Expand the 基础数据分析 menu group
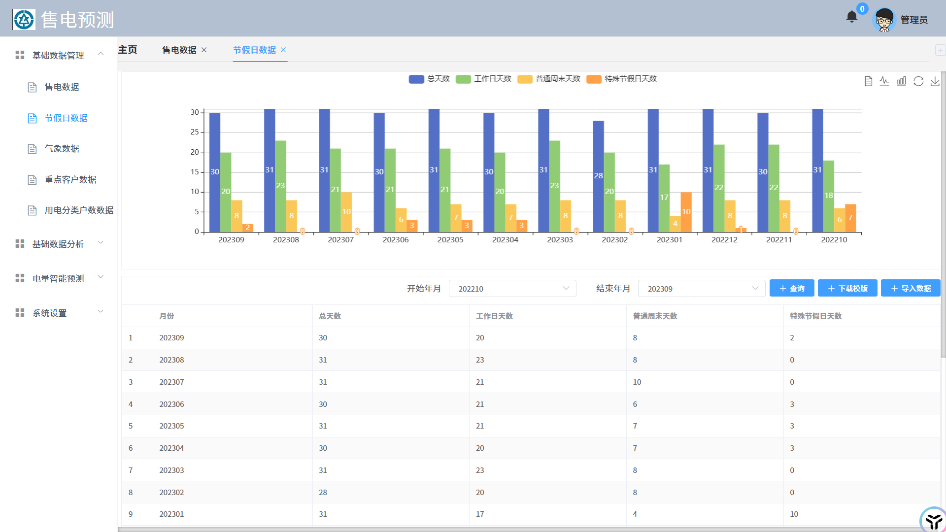Image resolution: width=946 pixels, height=532 pixels. (x=58, y=244)
